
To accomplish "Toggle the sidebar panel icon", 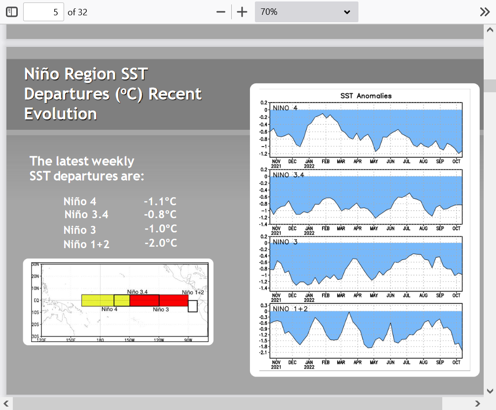I will (12, 12).
